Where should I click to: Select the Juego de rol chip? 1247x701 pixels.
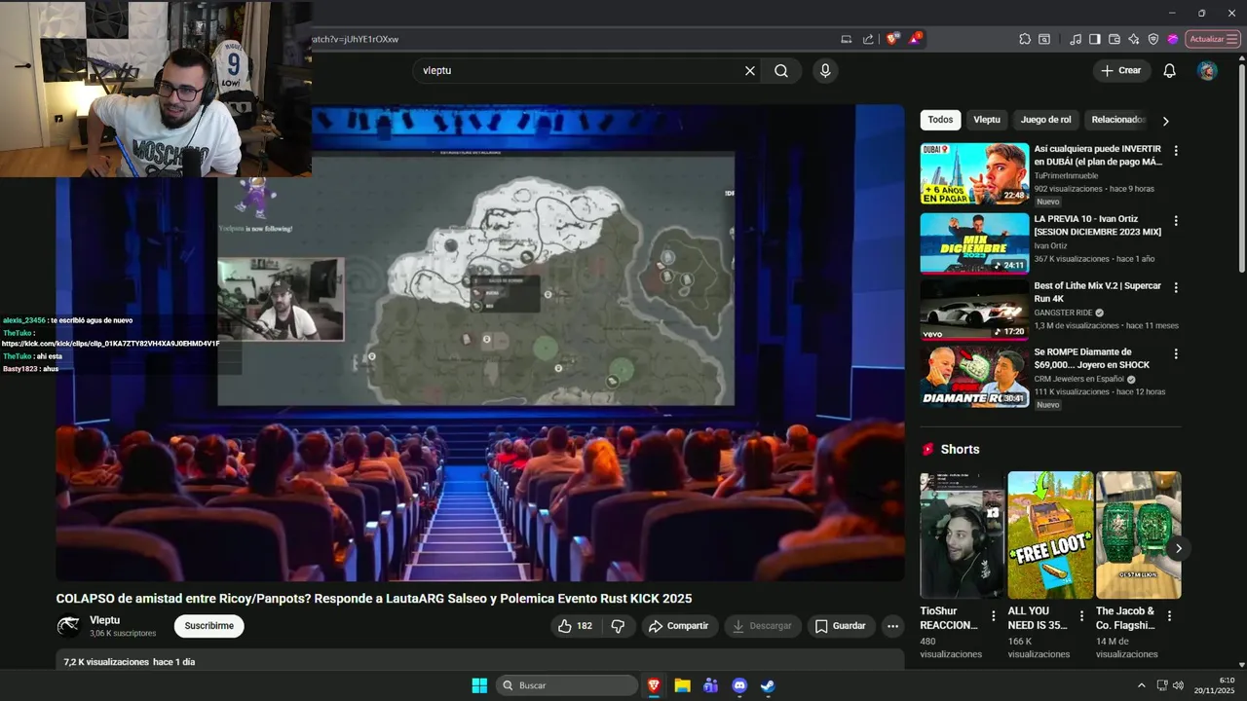click(x=1045, y=120)
